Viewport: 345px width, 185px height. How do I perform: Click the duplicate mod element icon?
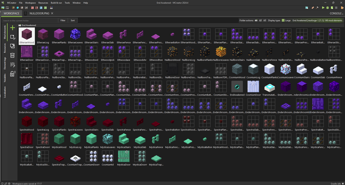12,46
